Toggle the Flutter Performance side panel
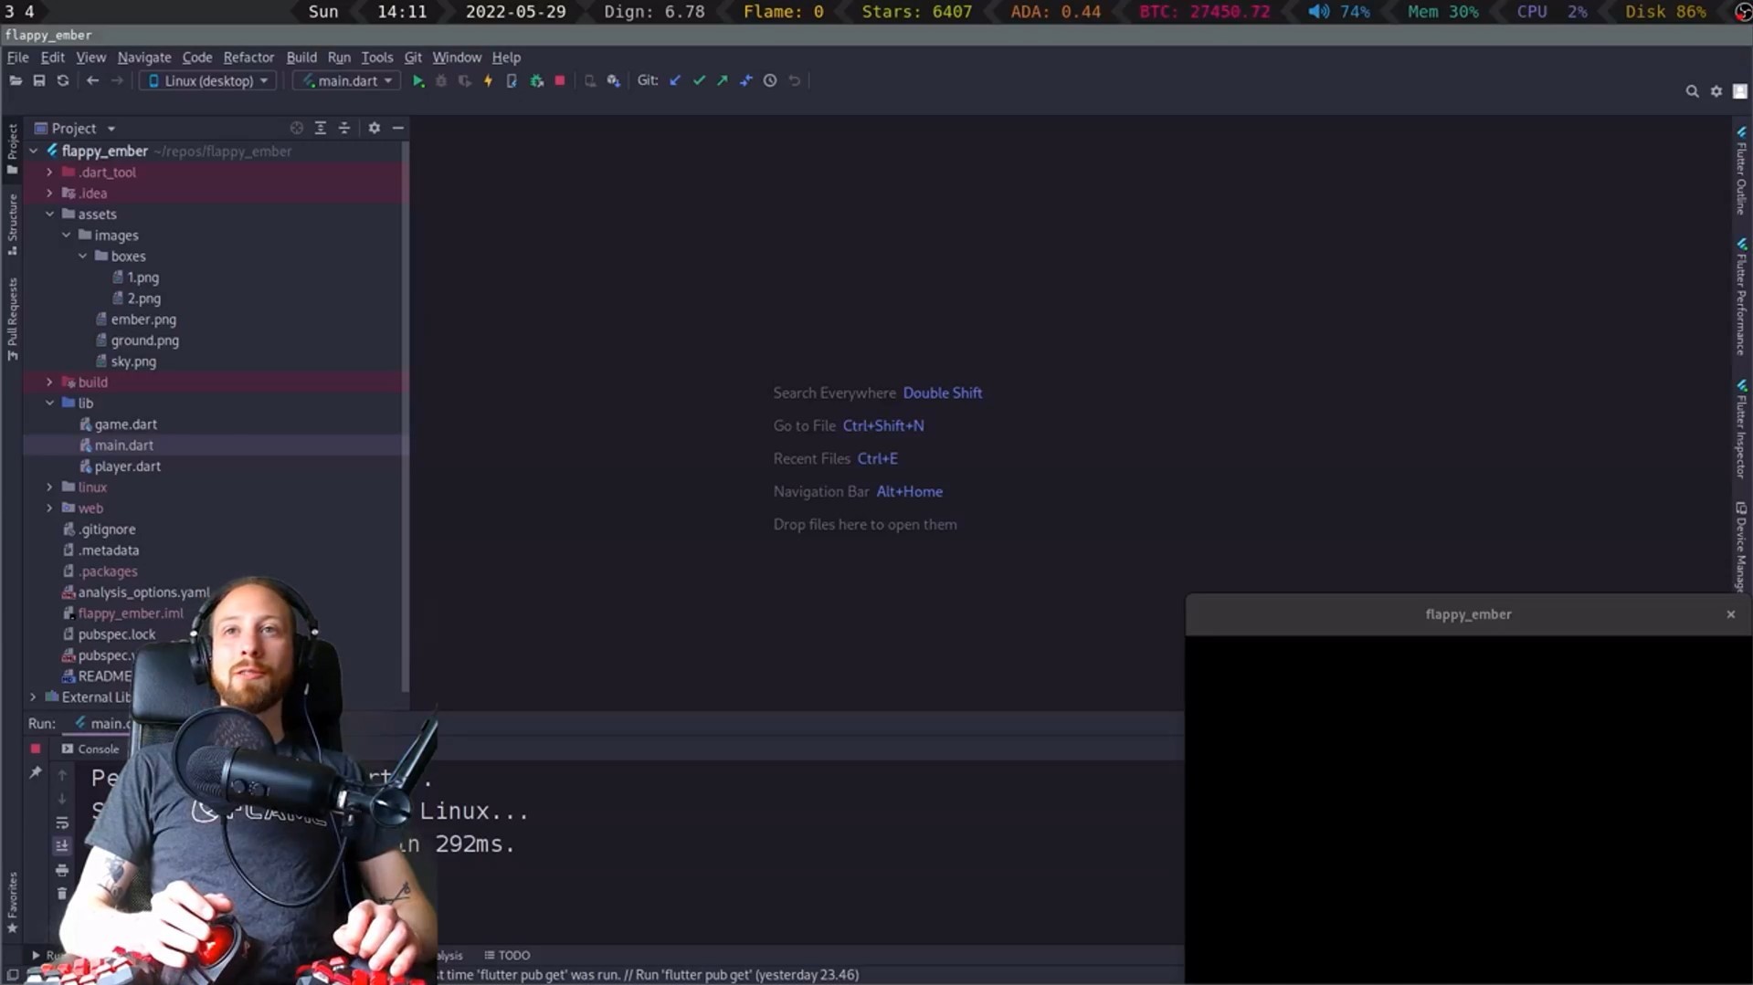 pos(1741,297)
